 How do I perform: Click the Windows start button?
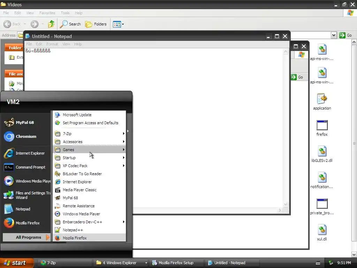(x=16, y=263)
